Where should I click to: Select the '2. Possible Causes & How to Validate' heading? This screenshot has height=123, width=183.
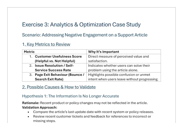(59, 87)
